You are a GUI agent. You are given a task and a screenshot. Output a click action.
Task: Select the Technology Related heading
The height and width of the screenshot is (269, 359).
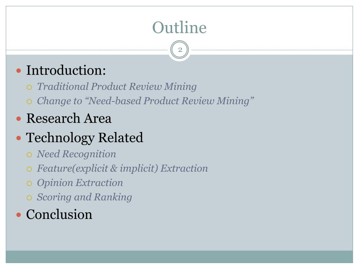tap(84, 138)
